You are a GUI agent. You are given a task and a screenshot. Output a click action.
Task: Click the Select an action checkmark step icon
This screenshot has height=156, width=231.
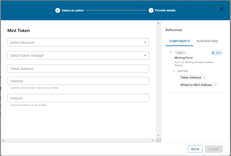58,10
